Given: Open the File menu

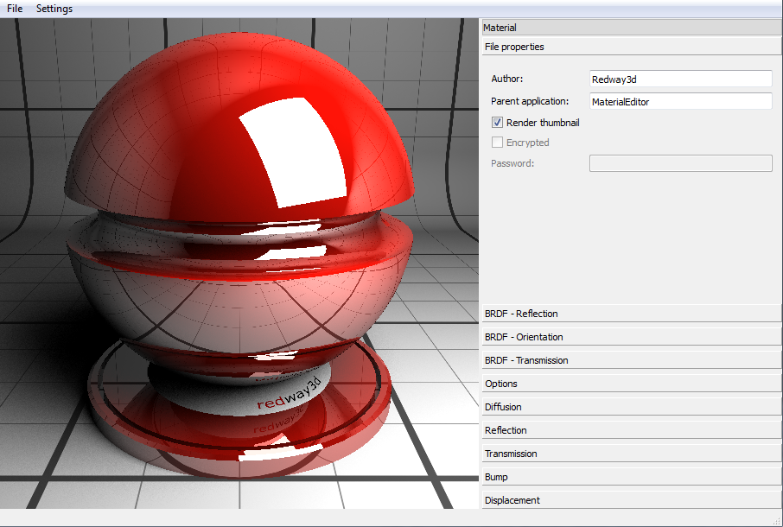Looking at the screenshot, I should click(x=15, y=9).
